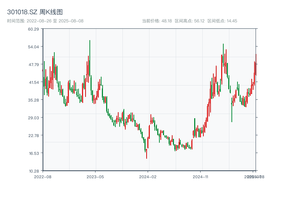
Task: Click the interval high 区间高点: 56.12
Action: click(x=190, y=21)
